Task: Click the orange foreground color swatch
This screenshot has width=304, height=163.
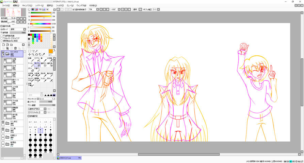Action: pyautogui.click(x=50, y=51)
